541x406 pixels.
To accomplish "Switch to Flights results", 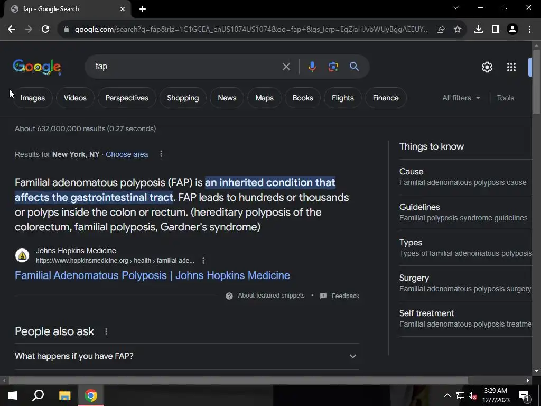I will pos(342,98).
